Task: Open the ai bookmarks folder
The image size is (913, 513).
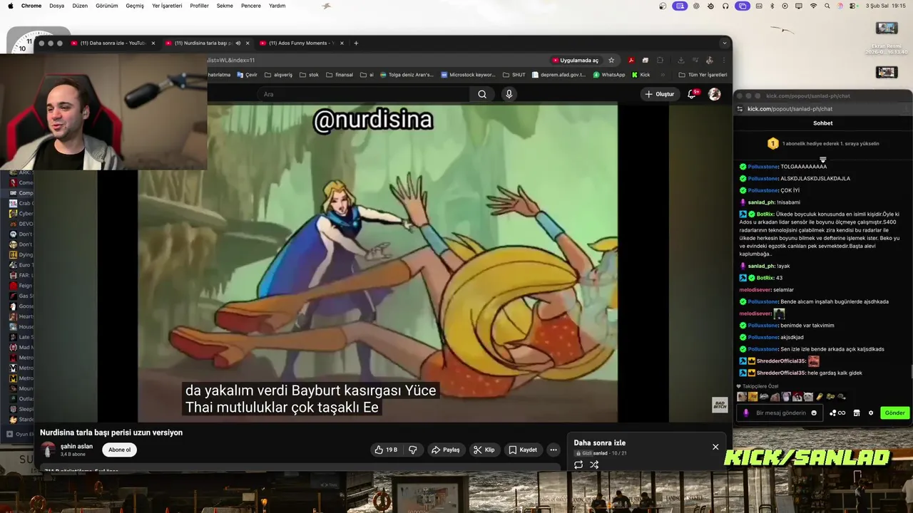Action: point(367,75)
